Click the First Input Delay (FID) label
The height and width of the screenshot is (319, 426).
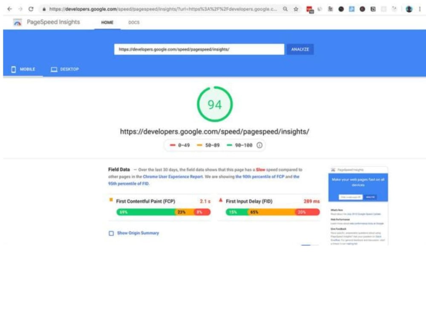[x=249, y=201]
